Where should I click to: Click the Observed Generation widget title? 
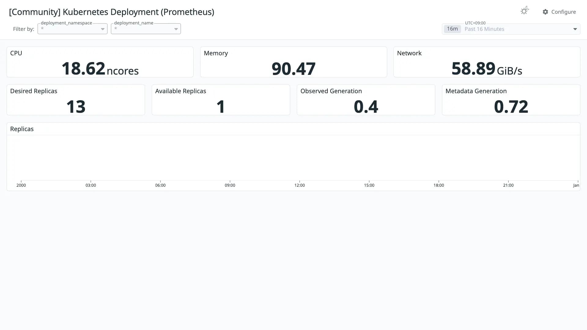331,91
